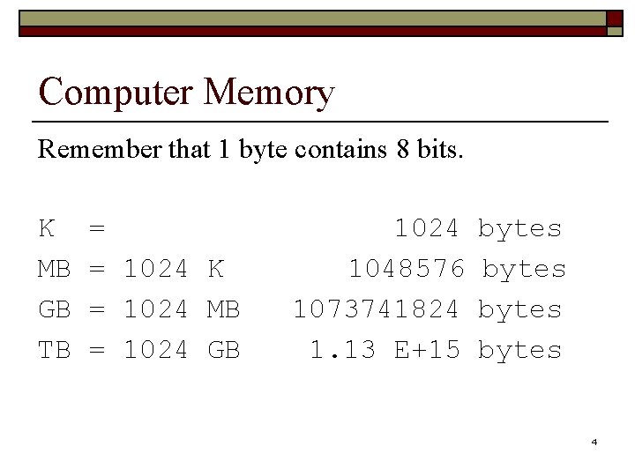Click the 1024 GB text
This screenshot has height=476, width=635.
tap(182, 350)
